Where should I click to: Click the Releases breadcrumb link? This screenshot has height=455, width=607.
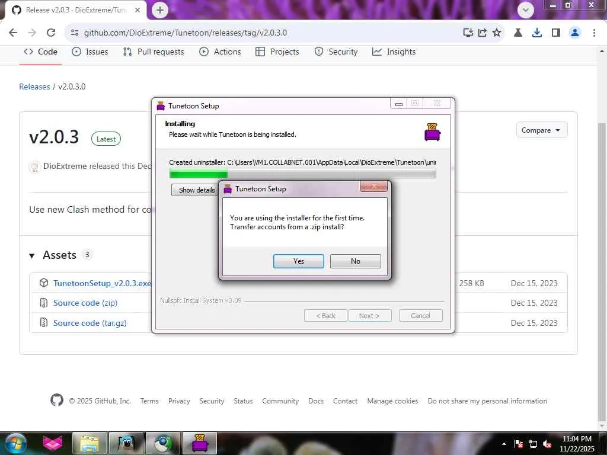coord(34,86)
